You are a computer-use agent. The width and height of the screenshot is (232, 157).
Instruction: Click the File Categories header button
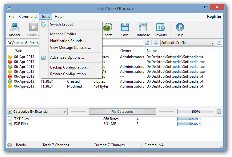pyautogui.click(x=122, y=112)
